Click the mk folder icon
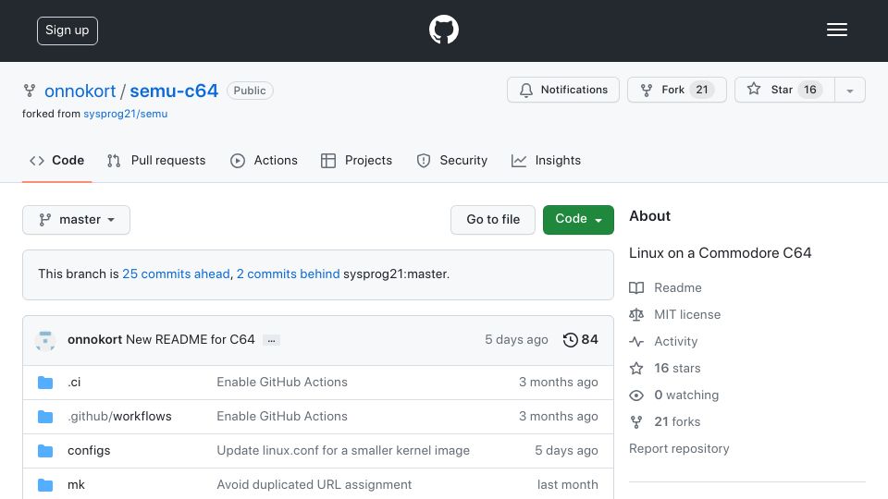888x499 pixels. (x=45, y=485)
